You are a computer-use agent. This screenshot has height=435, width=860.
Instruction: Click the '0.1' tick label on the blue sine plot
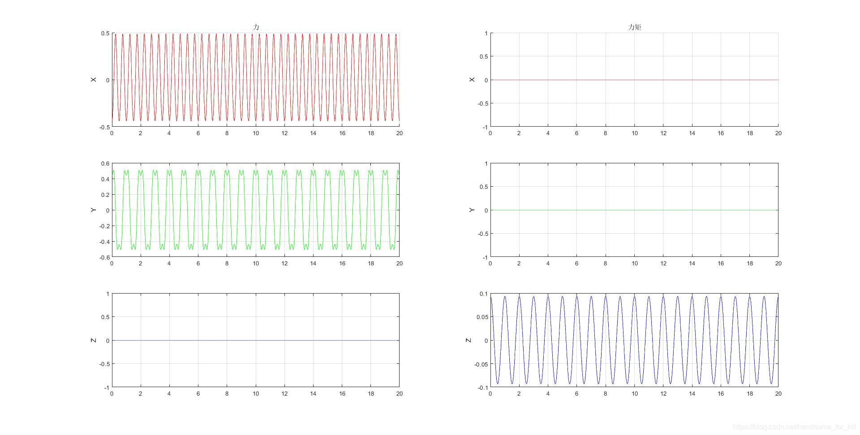tap(484, 294)
